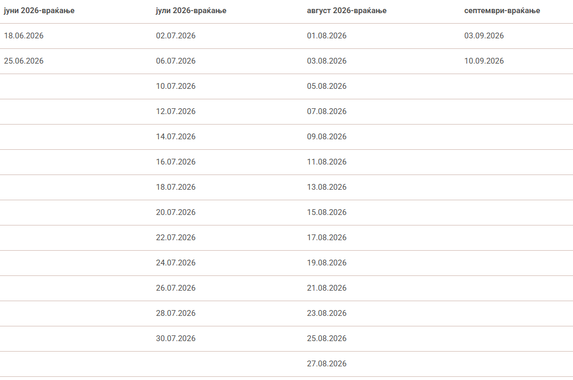Choose the 19.08.2026 date entry
The width and height of the screenshot is (573, 380).
[x=327, y=263]
